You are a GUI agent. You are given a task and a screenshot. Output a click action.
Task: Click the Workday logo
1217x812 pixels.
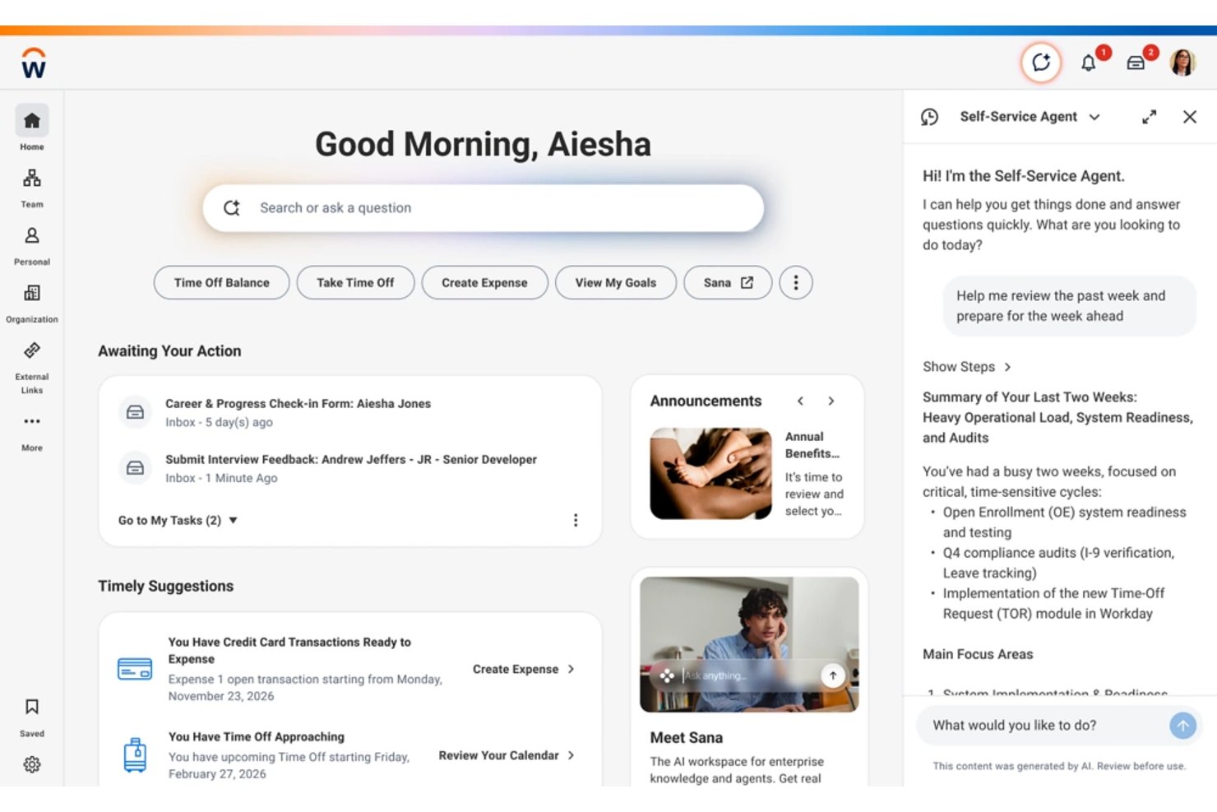(x=33, y=63)
